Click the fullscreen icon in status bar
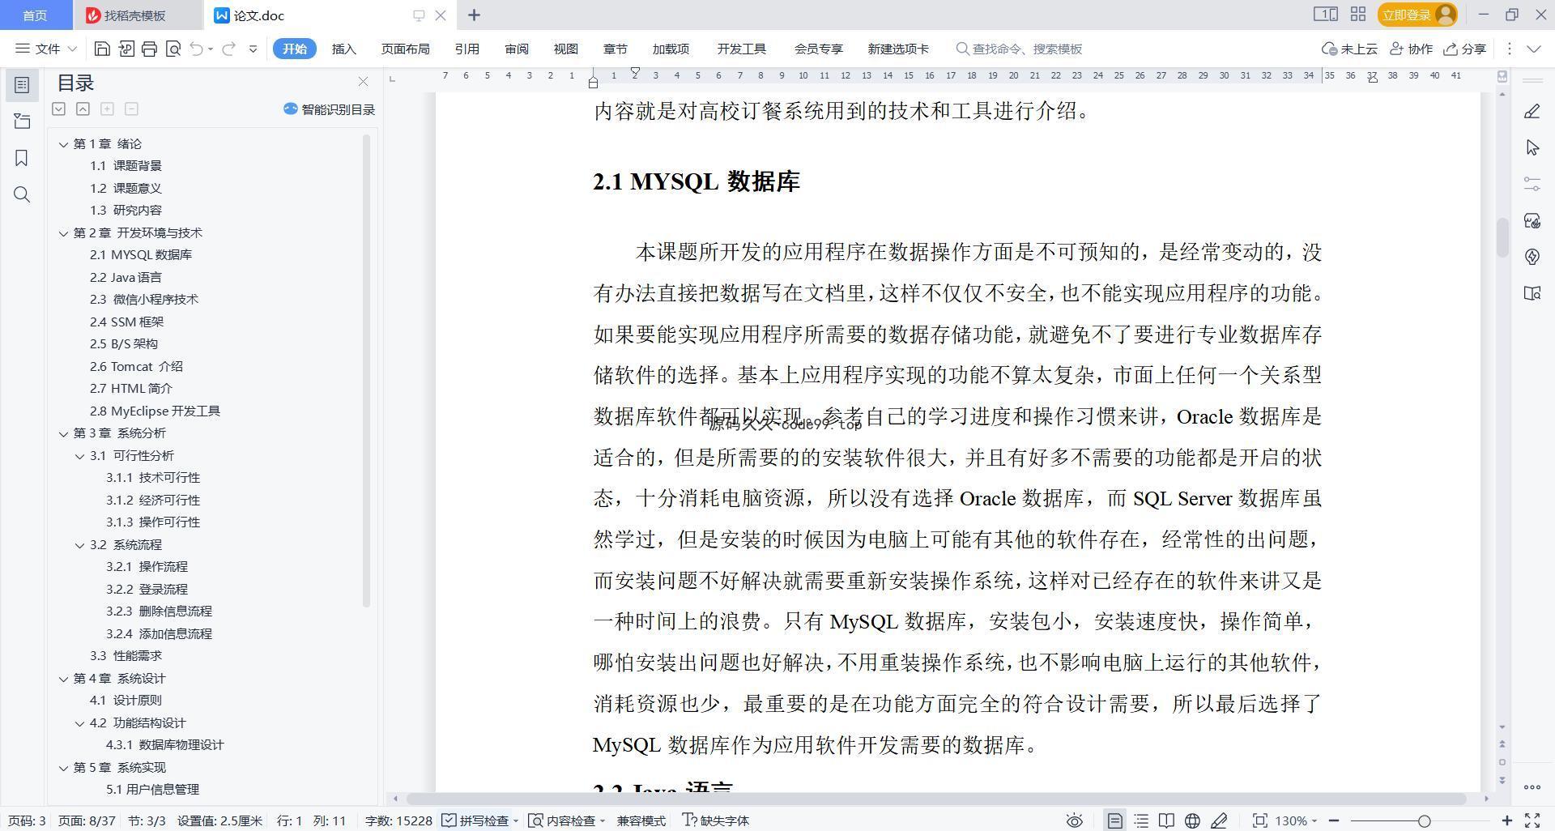Screen dimensions: 1555x831 point(1532,820)
